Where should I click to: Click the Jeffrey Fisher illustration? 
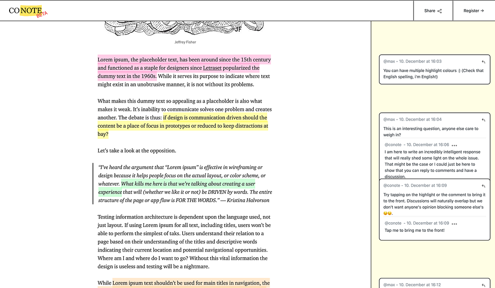[184, 28]
